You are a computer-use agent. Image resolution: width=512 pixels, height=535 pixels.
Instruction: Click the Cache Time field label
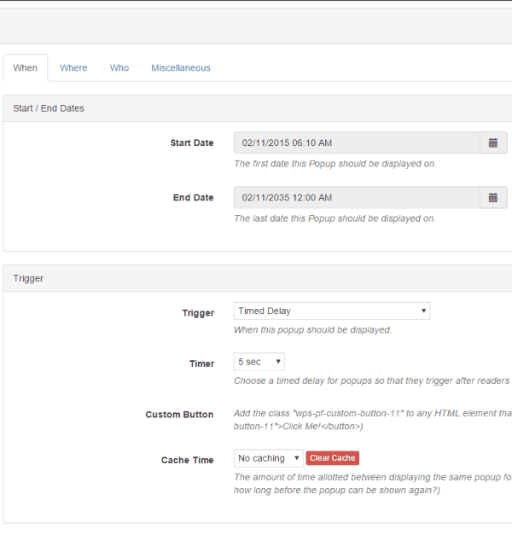[x=188, y=460]
